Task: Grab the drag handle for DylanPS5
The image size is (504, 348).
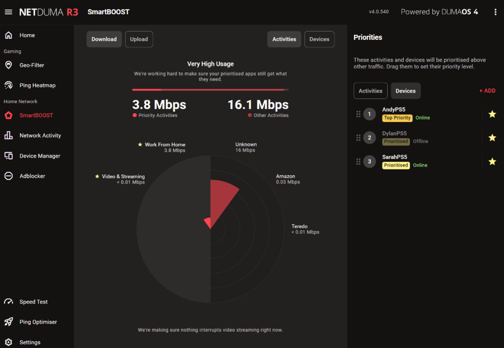Action: click(x=358, y=138)
